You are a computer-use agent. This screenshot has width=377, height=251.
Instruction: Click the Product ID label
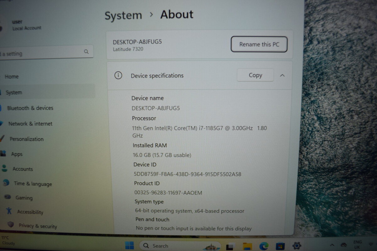pyautogui.click(x=147, y=183)
